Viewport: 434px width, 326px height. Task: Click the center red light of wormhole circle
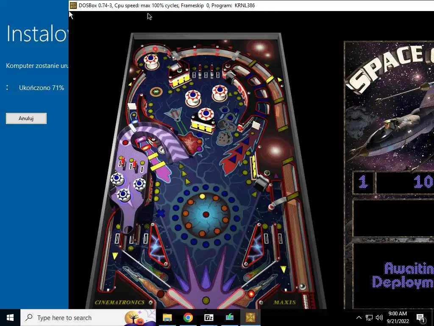click(206, 214)
